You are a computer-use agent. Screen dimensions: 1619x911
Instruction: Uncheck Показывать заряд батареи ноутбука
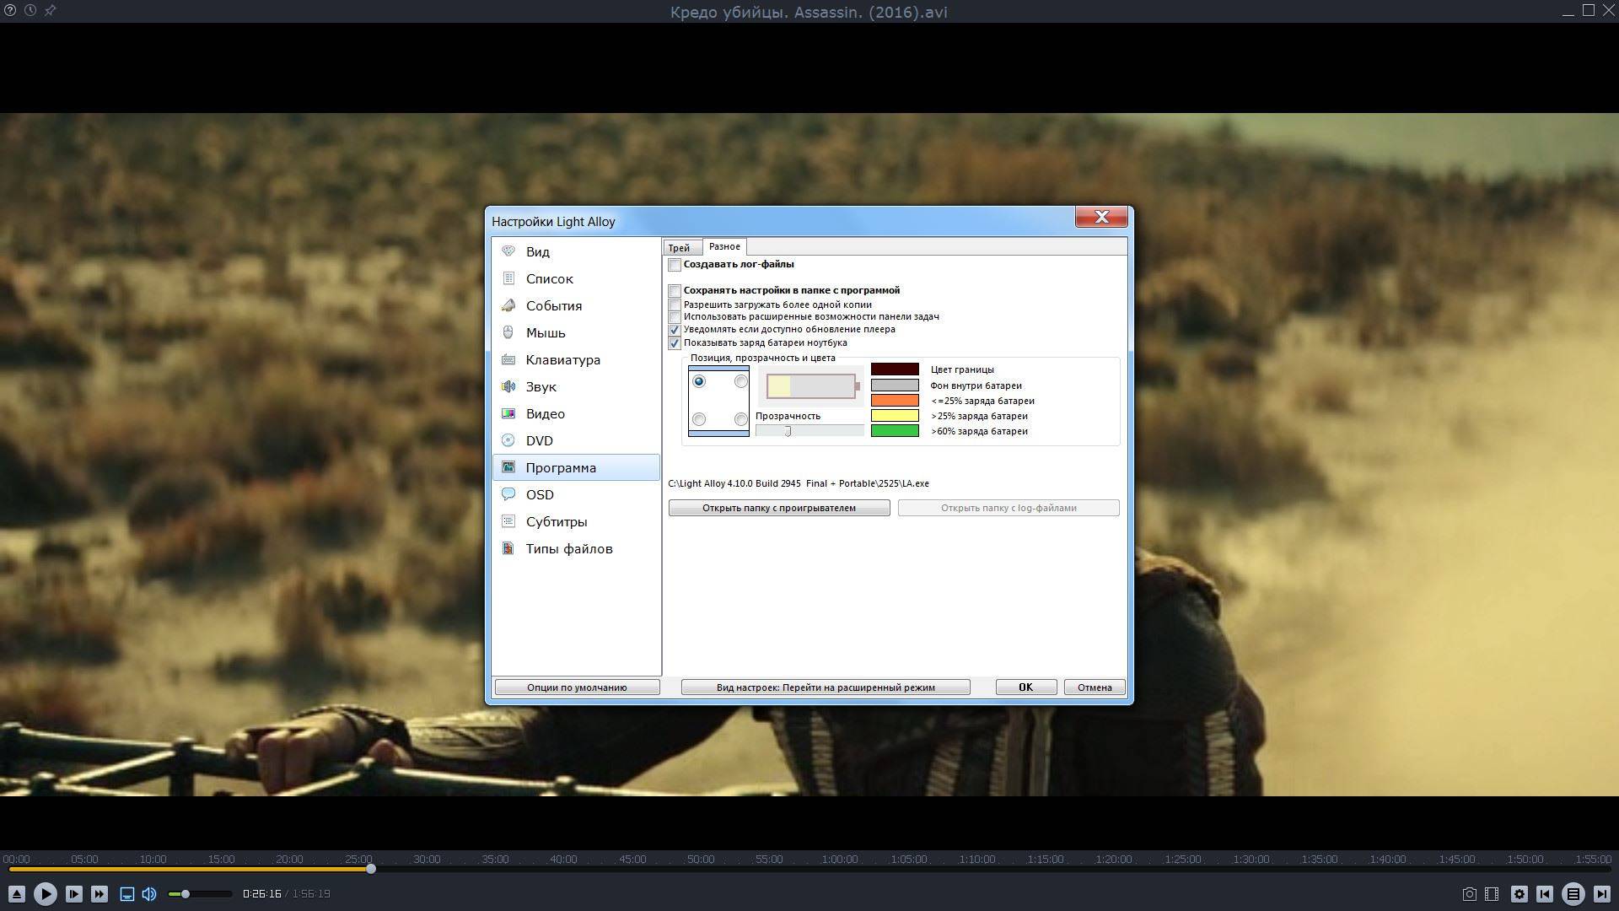pyautogui.click(x=675, y=343)
